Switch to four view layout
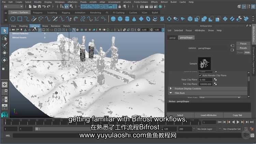This screenshot has width=256, height=144. [x=4, y=92]
